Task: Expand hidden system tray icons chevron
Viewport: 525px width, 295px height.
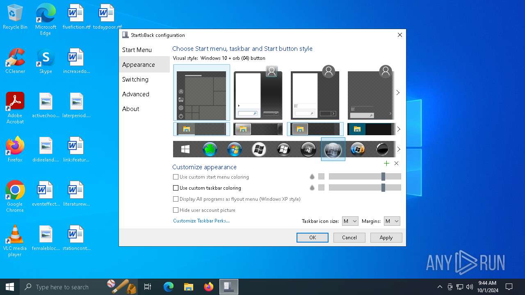Action: click(x=440, y=287)
